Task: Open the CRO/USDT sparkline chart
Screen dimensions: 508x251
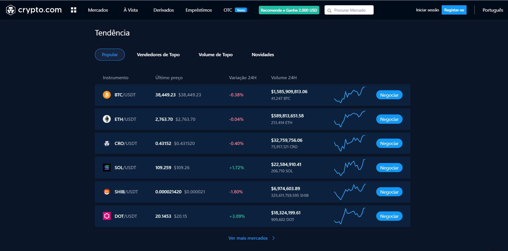Action: [350, 143]
